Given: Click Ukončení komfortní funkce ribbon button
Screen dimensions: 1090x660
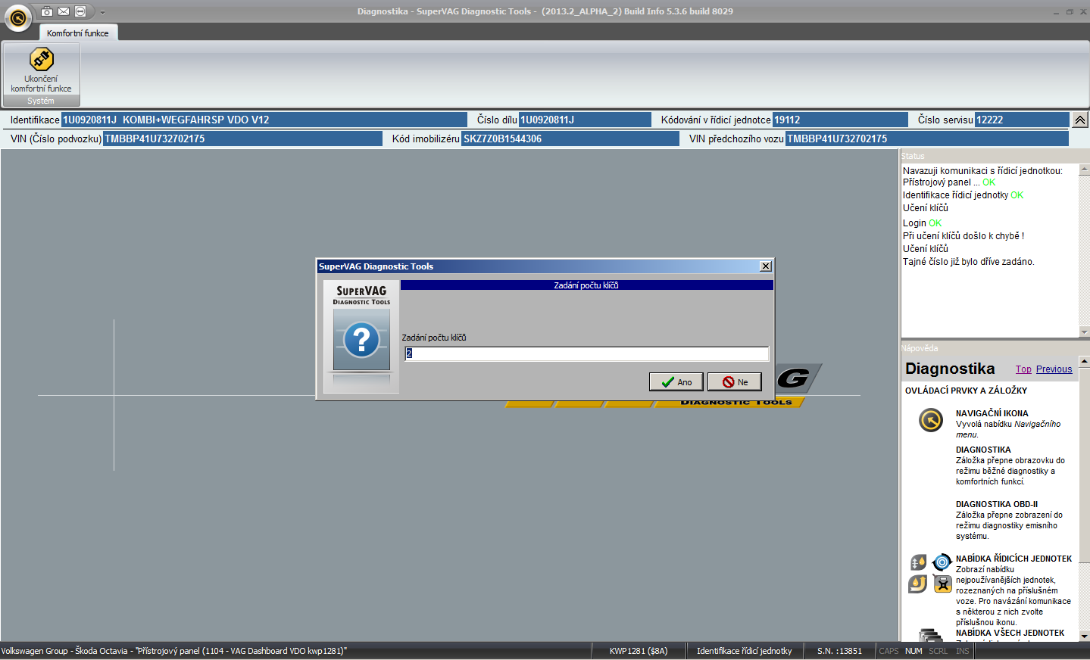Looking at the screenshot, I should [x=42, y=74].
